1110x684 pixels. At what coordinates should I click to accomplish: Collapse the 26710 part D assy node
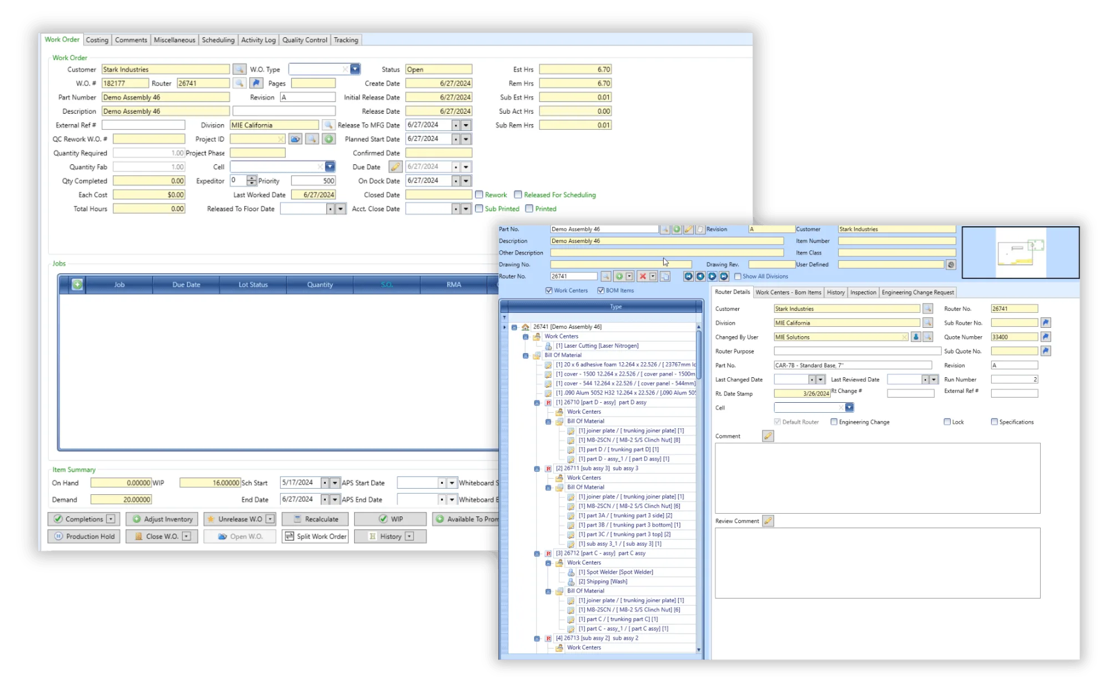(537, 403)
